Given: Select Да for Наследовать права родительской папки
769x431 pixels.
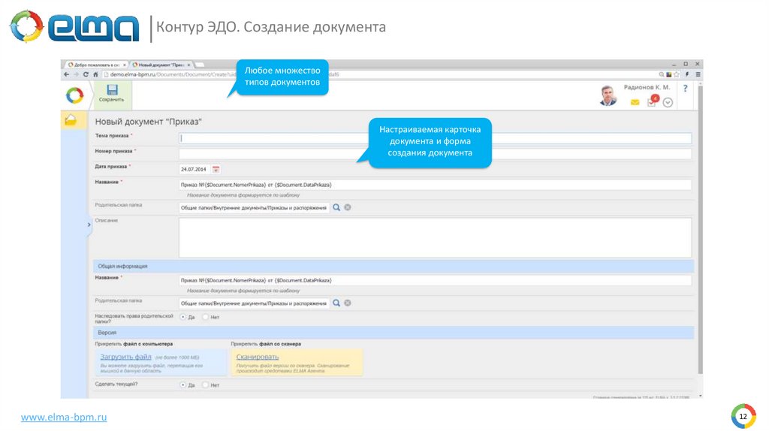Looking at the screenshot, I should pyautogui.click(x=182, y=317).
